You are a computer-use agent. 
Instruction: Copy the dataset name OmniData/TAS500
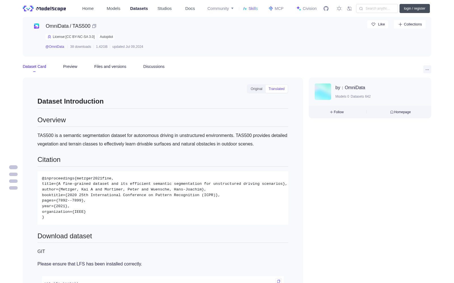coord(94,26)
